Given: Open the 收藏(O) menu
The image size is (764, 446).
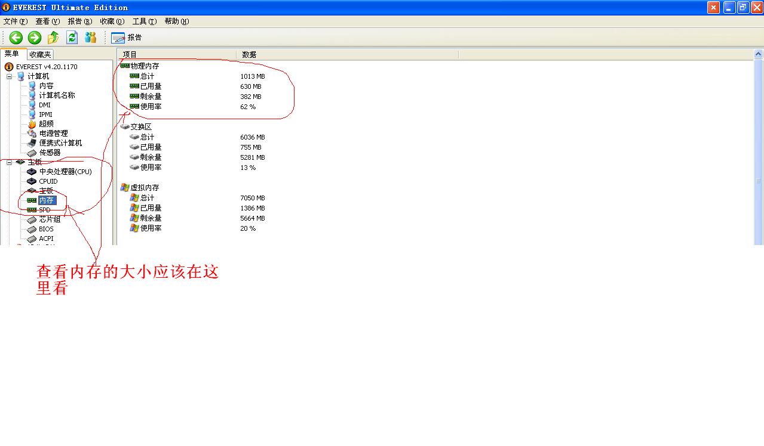Looking at the screenshot, I should coord(112,21).
